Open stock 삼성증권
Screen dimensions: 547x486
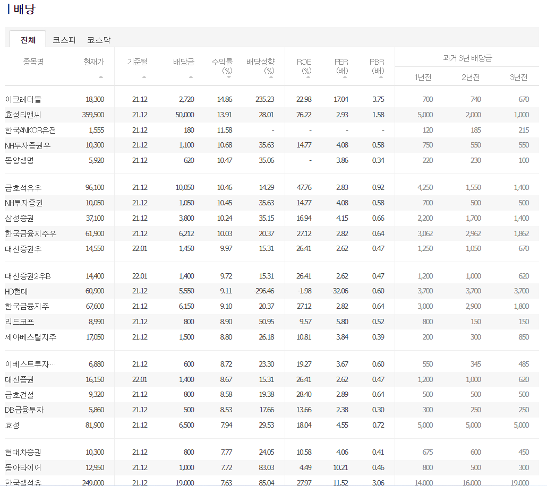point(19,218)
